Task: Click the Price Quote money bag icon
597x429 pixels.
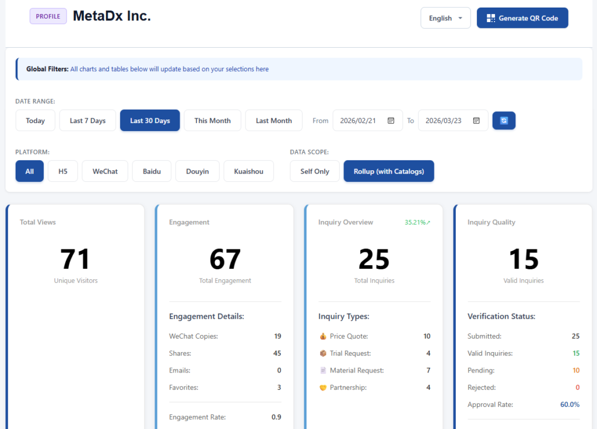Action: coord(323,336)
